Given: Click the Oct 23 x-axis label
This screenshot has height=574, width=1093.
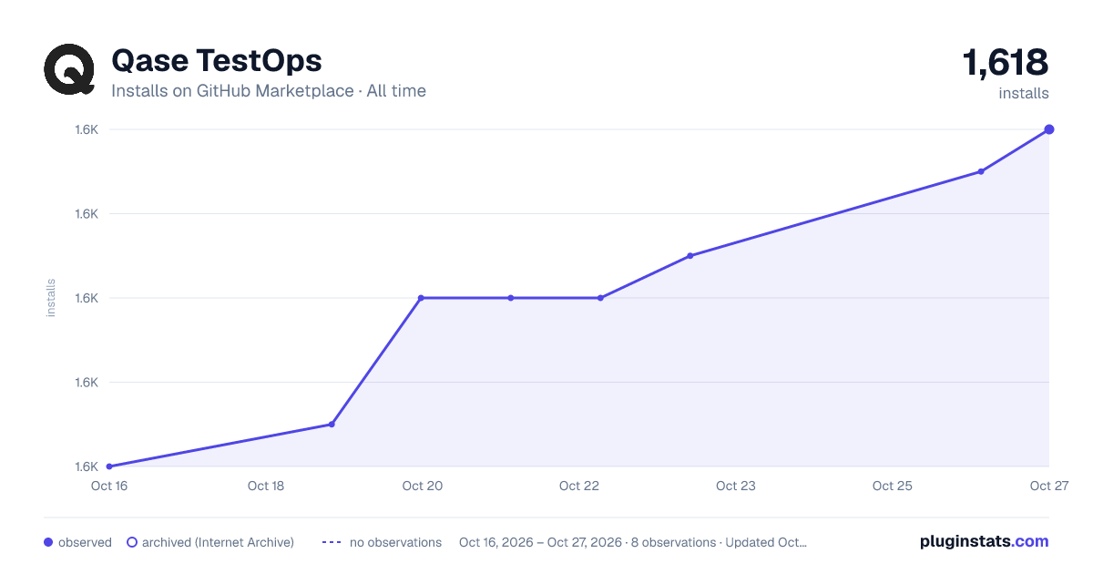Looking at the screenshot, I should click(x=736, y=486).
